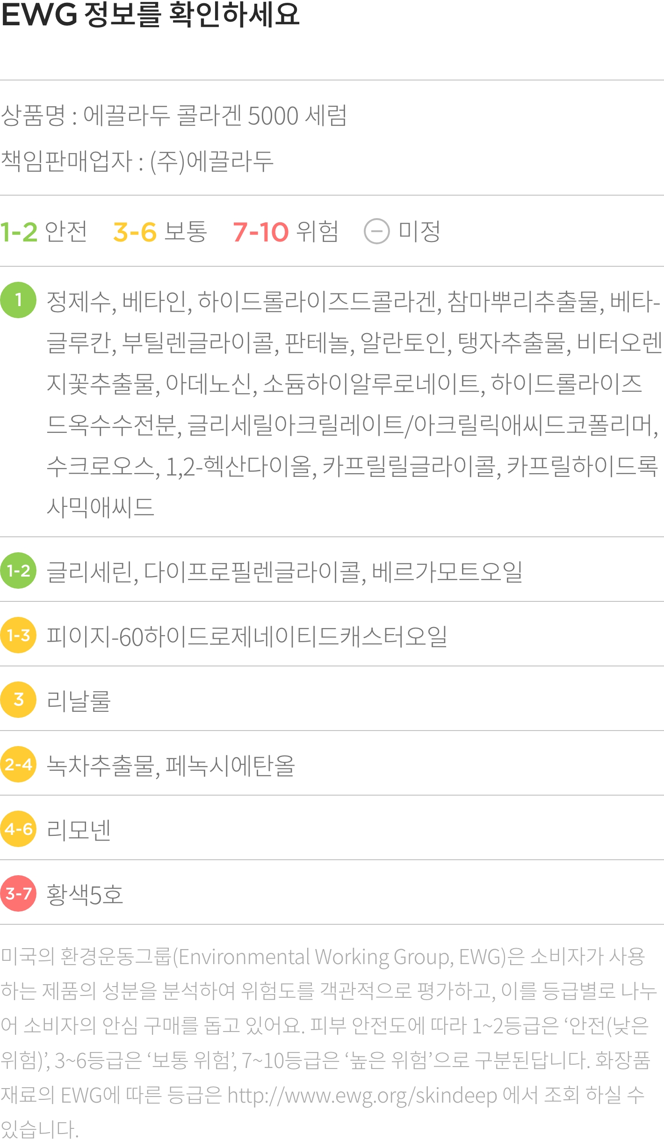Screen dimensions: 664x1141
Task: Click the yellow grade 3 badge
Action: [x=18, y=700]
